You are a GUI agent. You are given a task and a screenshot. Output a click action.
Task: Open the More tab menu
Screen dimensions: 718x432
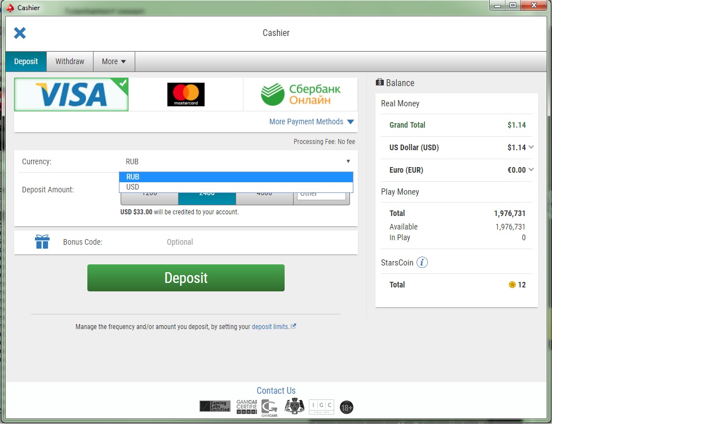tap(114, 61)
